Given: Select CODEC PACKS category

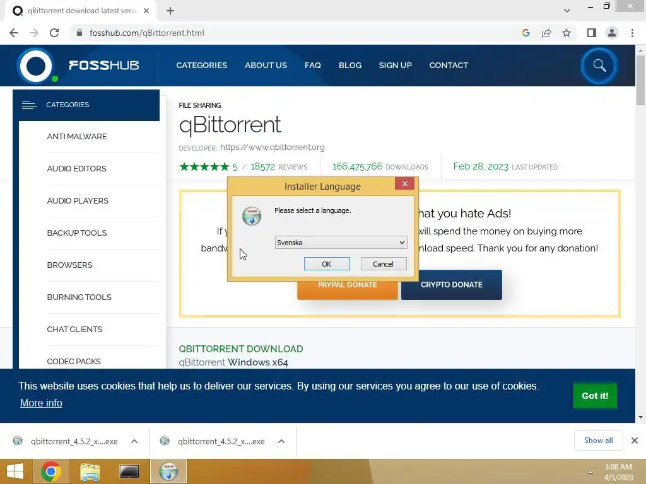Looking at the screenshot, I should (x=74, y=361).
